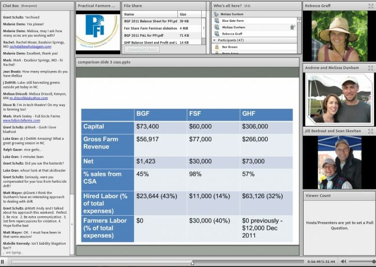Viewport: 376px width, 267px height.
Task: Click the Download File(s) button
Action: pyautogui.click(x=141, y=49)
